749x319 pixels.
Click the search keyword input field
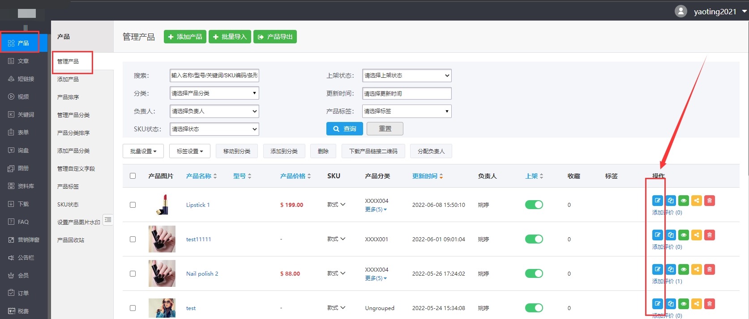click(214, 76)
